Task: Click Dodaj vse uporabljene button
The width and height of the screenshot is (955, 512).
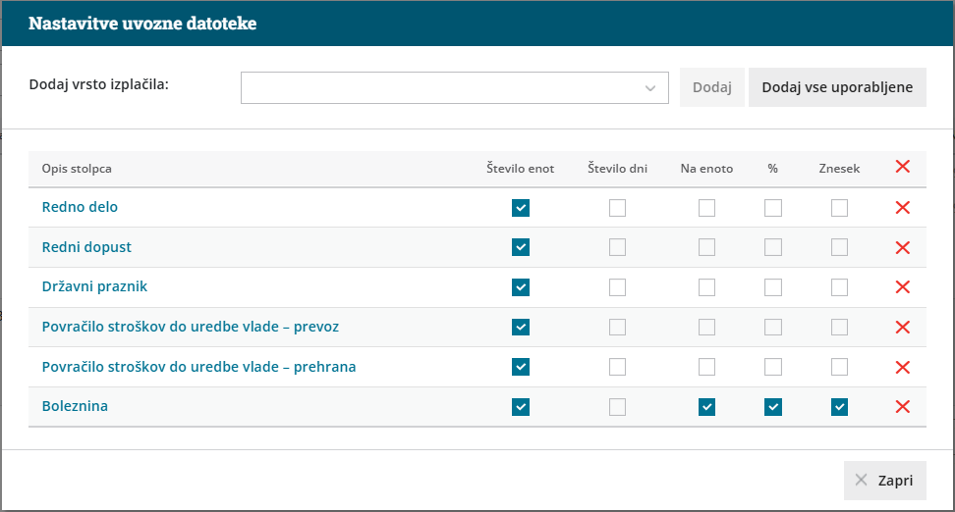Action: [837, 87]
